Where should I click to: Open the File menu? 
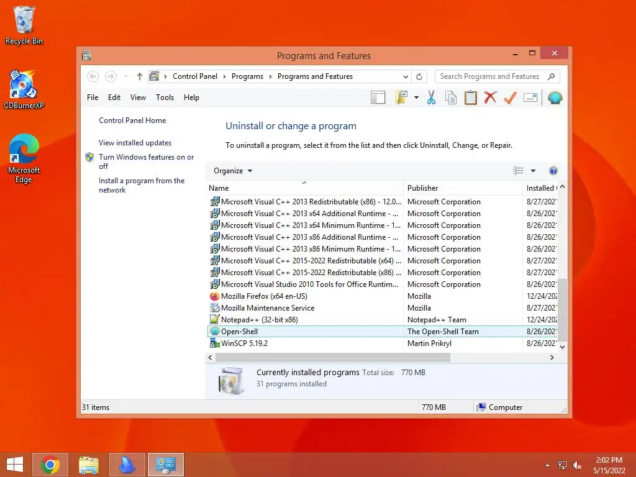pyautogui.click(x=93, y=98)
